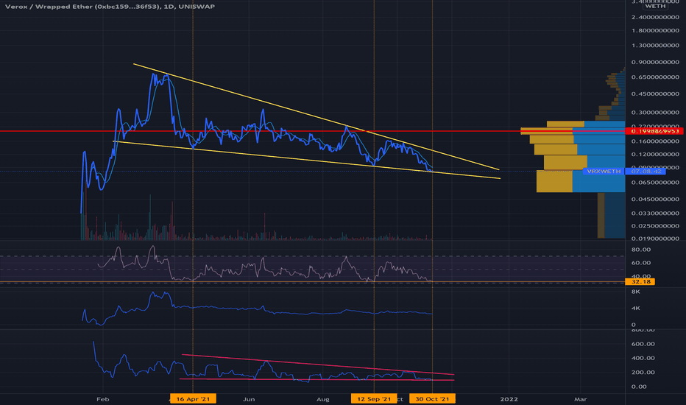This screenshot has width=686, height=405.
Task: Click the 0.1600000000 price scale value
Action: 655,141
